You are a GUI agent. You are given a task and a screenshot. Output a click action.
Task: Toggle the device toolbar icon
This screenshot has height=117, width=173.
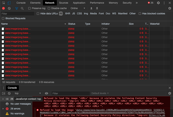tap(9, 3)
